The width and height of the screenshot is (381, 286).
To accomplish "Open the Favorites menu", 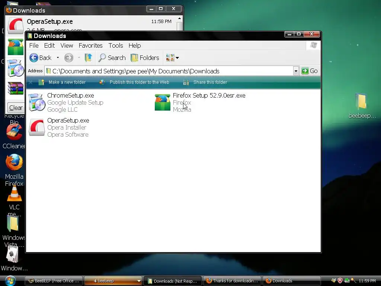I will [90, 45].
